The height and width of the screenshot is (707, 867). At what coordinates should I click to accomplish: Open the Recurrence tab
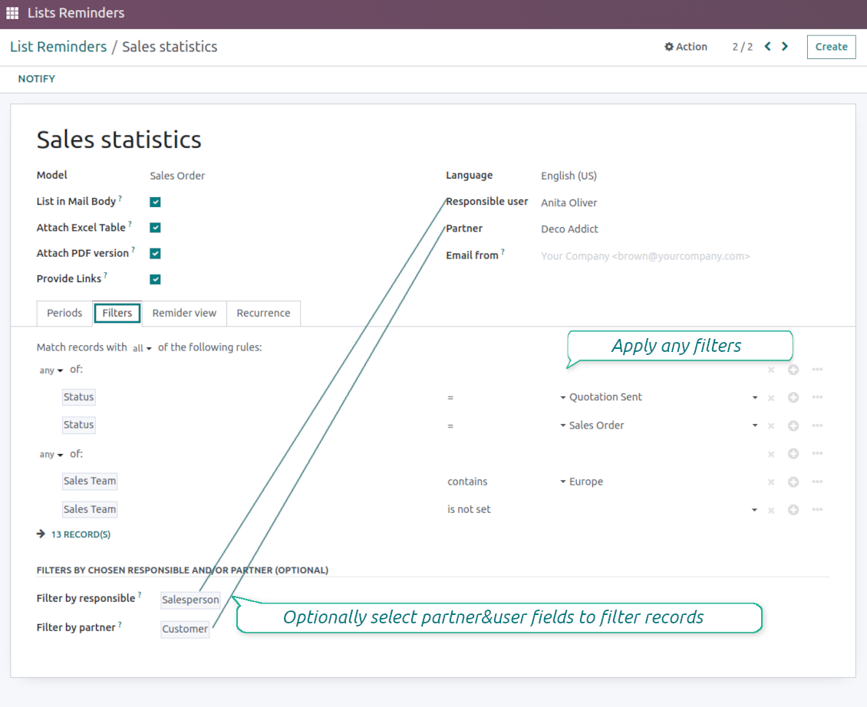263,313
